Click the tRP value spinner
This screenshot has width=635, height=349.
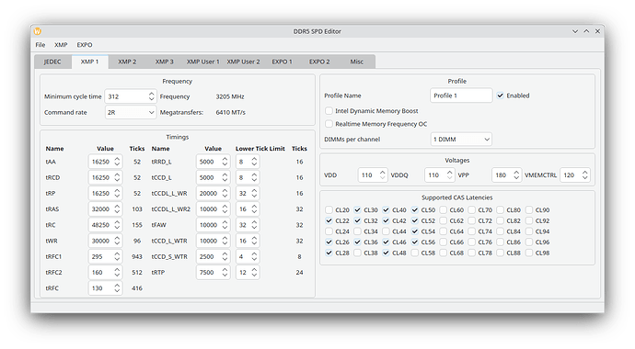(105, 194)
